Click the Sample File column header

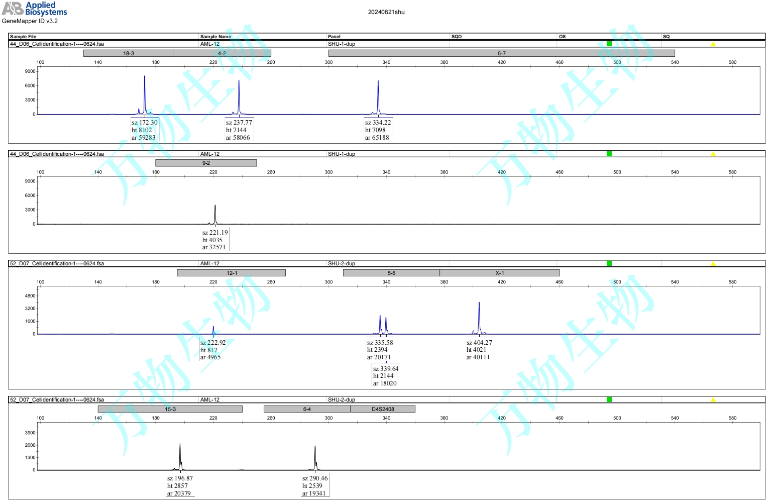[23, 37]
